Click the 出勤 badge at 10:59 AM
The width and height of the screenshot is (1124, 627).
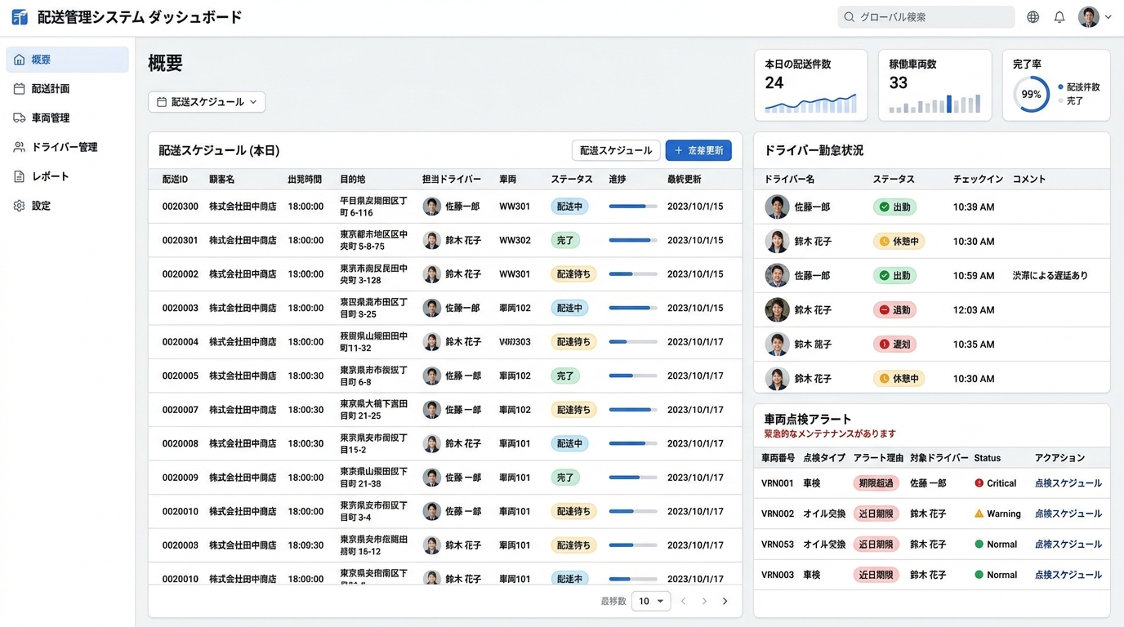click(894, 276)
